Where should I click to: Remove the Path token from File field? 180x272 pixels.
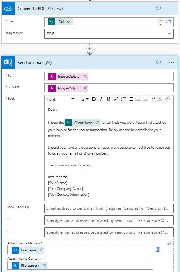[68, 22]
